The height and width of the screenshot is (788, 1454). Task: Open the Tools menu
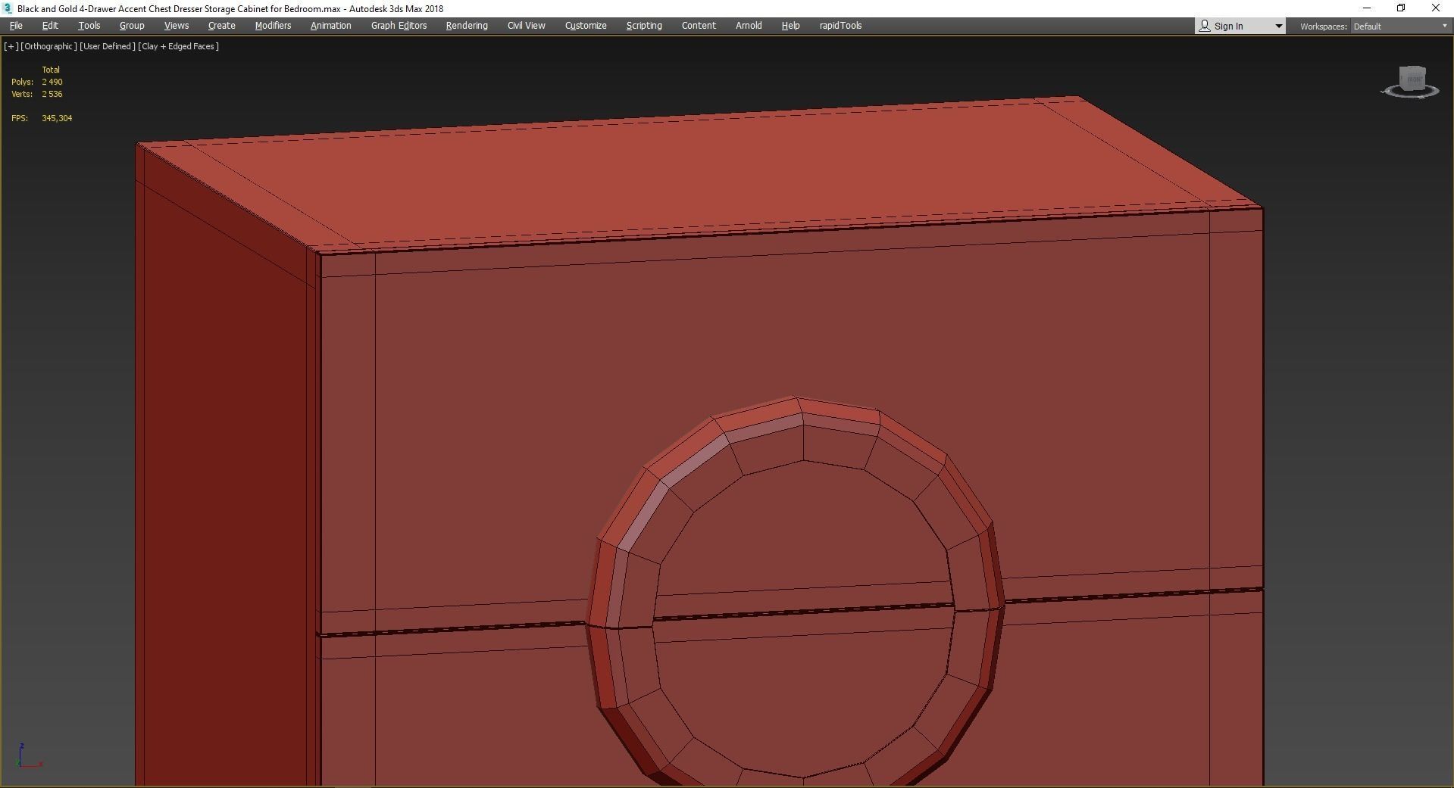coord(89,26)
